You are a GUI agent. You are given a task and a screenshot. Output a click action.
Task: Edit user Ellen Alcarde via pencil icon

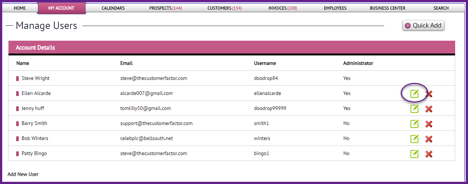[x=414, y=94]
